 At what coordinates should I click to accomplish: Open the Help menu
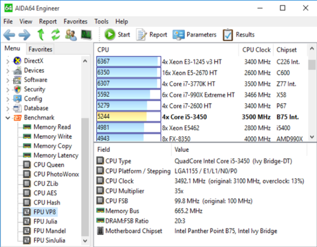point(121,21)
